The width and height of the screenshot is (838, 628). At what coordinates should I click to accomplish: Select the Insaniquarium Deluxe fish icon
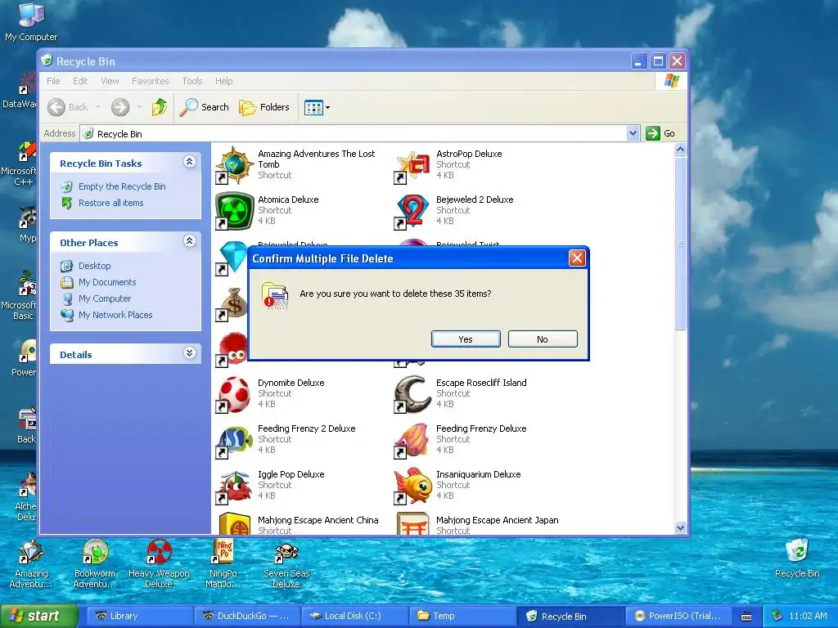412,486
